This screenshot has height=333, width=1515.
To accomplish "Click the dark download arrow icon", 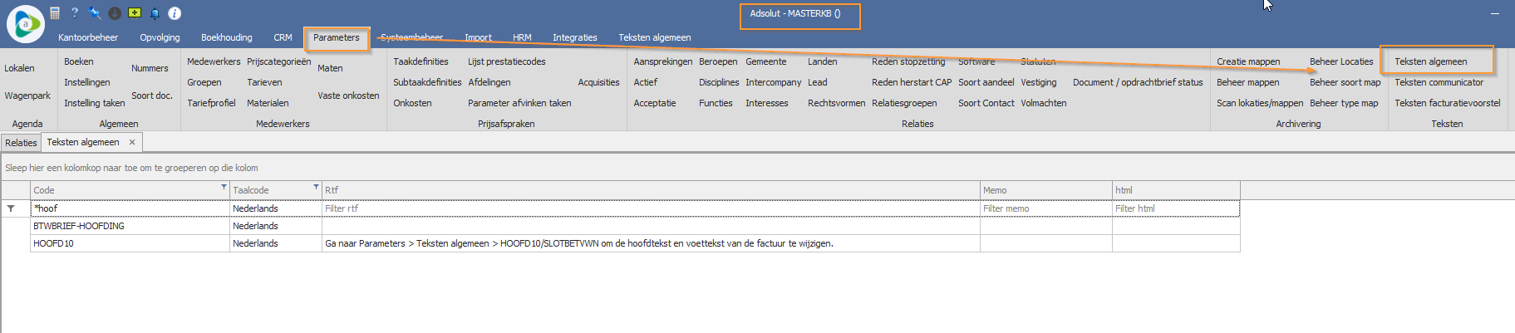I will [115, 13].
